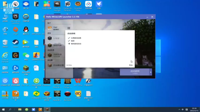Open Blackwake desktop icon
This screenshot has height=112, width=200.
coord(47,82)
